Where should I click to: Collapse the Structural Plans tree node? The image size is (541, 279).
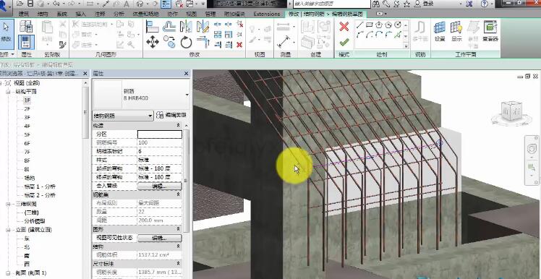[x=8, y=92]
